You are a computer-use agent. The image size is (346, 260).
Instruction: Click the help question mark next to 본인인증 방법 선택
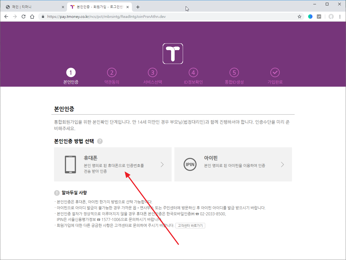coord(100,141)
